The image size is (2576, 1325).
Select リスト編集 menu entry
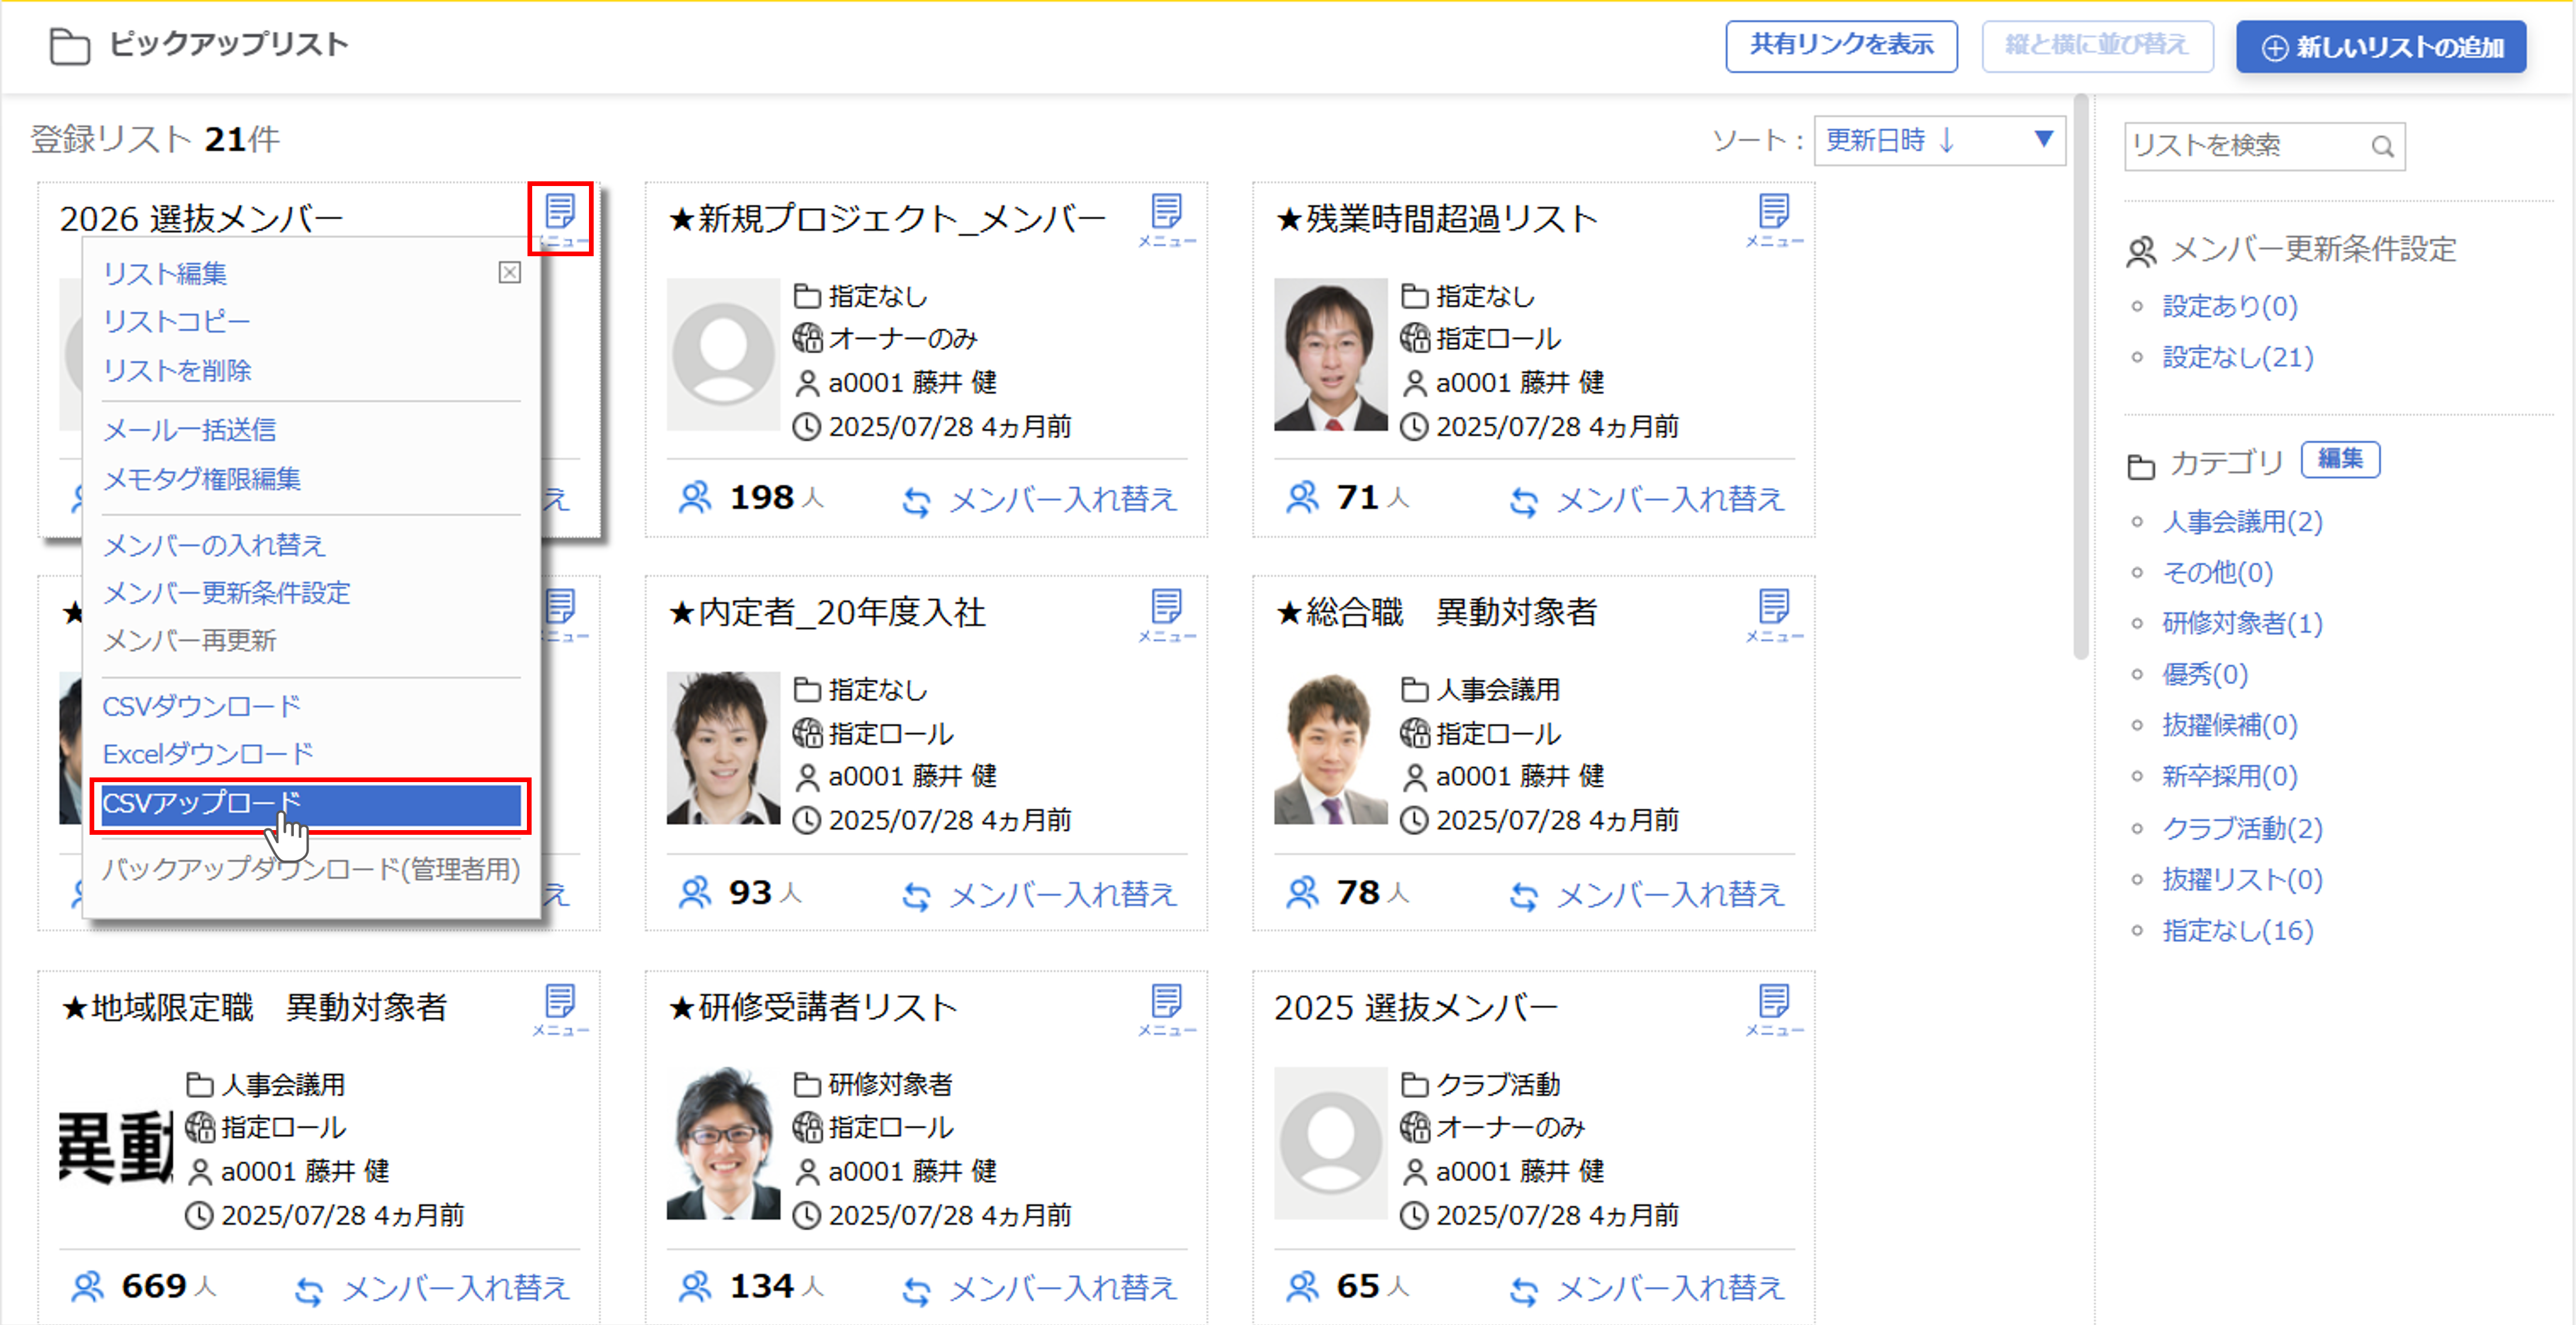pyautogui.click(x=165, y=274)
